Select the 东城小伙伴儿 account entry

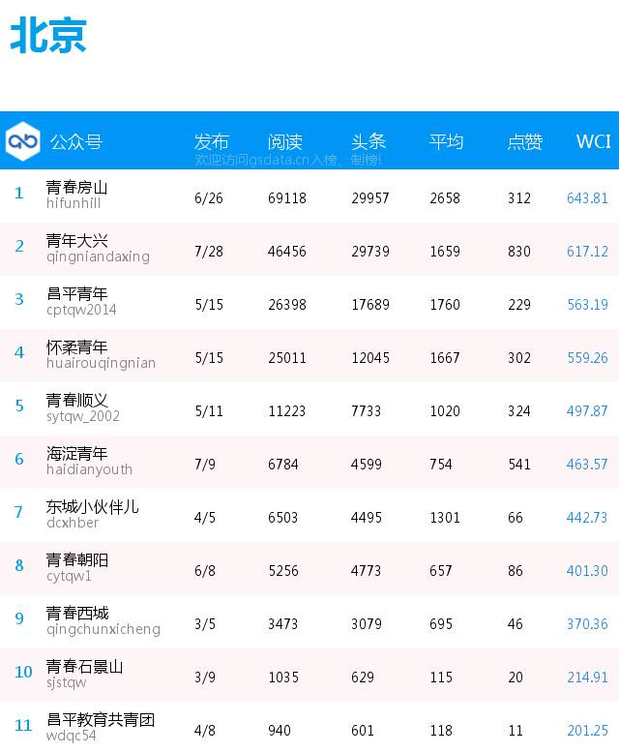coord(93,506)
